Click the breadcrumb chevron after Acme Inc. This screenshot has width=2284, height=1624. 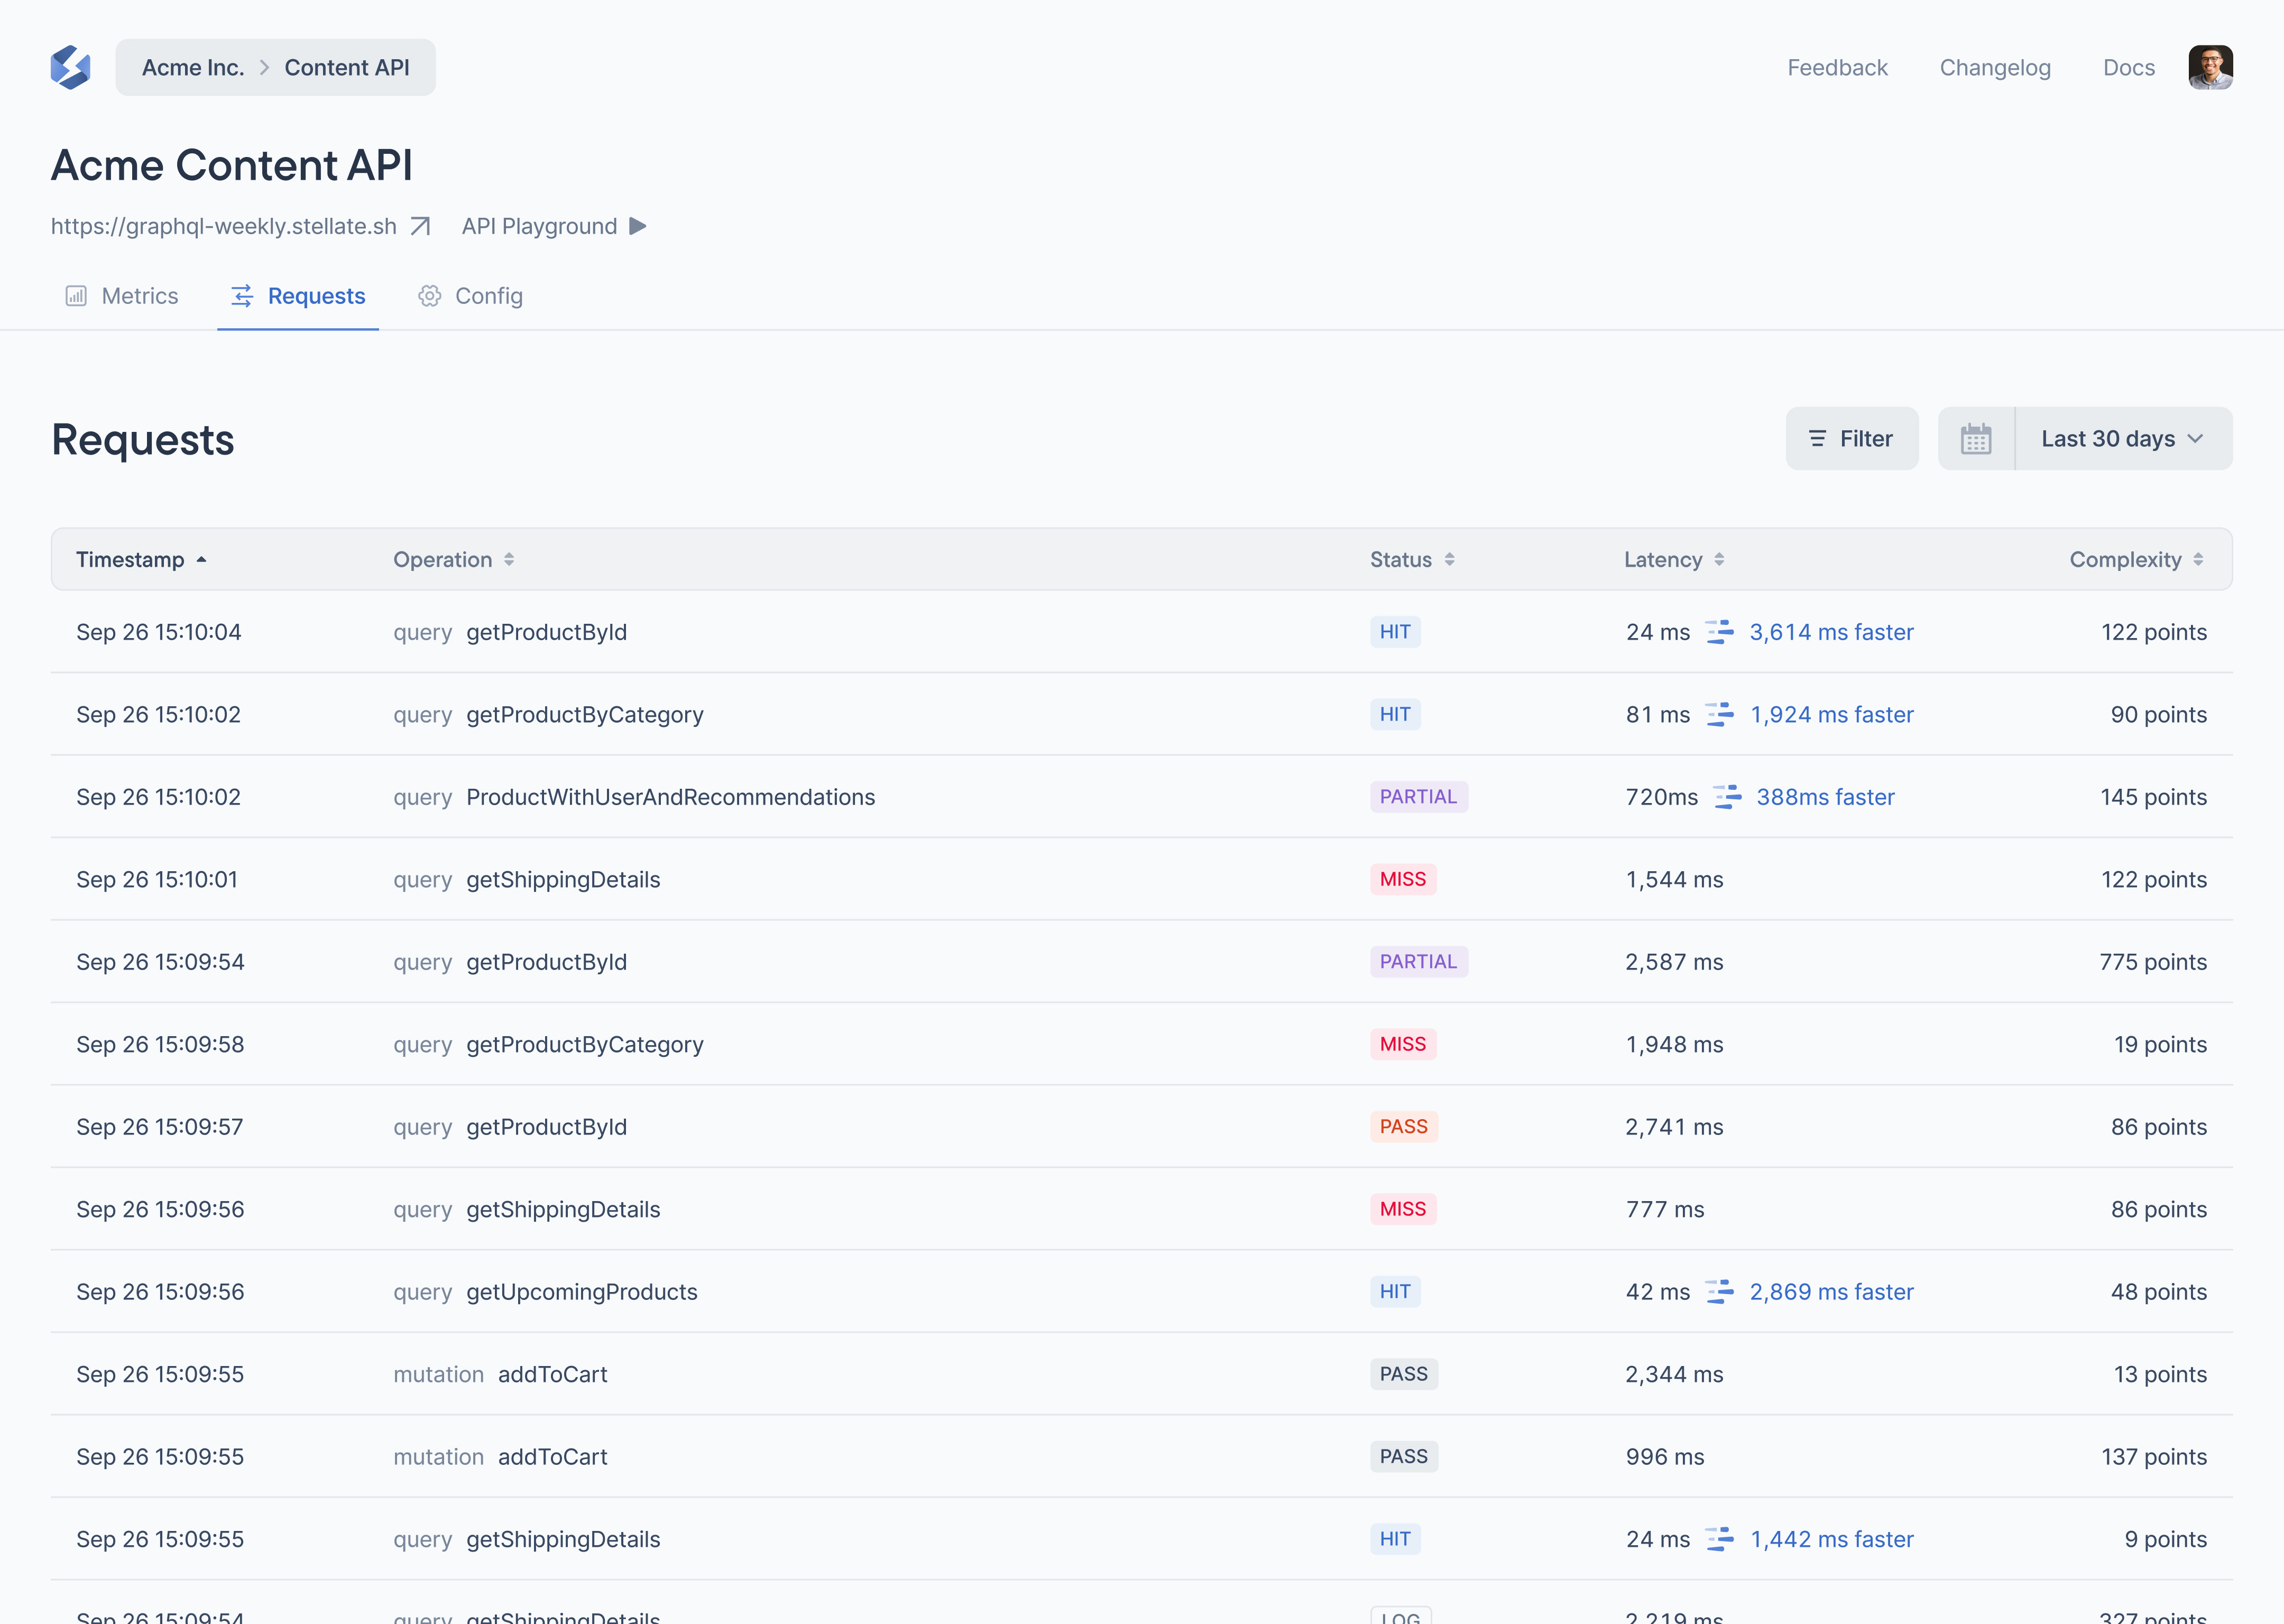(x=265, y=67)
